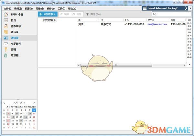
Task: Click phone number +1190-009-003
Action: pyautogui.click(x=134, y=24)
